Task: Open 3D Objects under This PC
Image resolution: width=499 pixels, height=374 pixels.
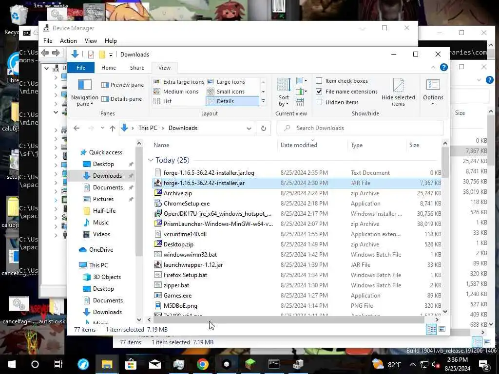Action: 107,277
